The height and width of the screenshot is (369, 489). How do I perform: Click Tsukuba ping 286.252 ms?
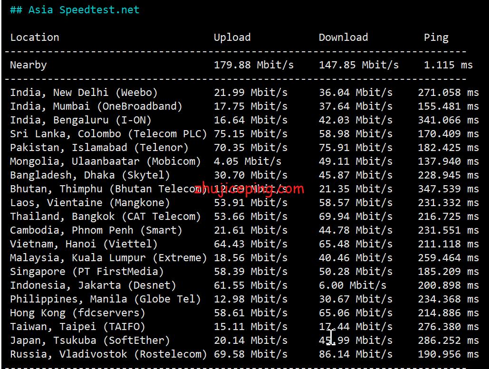(x=449, y=340)
